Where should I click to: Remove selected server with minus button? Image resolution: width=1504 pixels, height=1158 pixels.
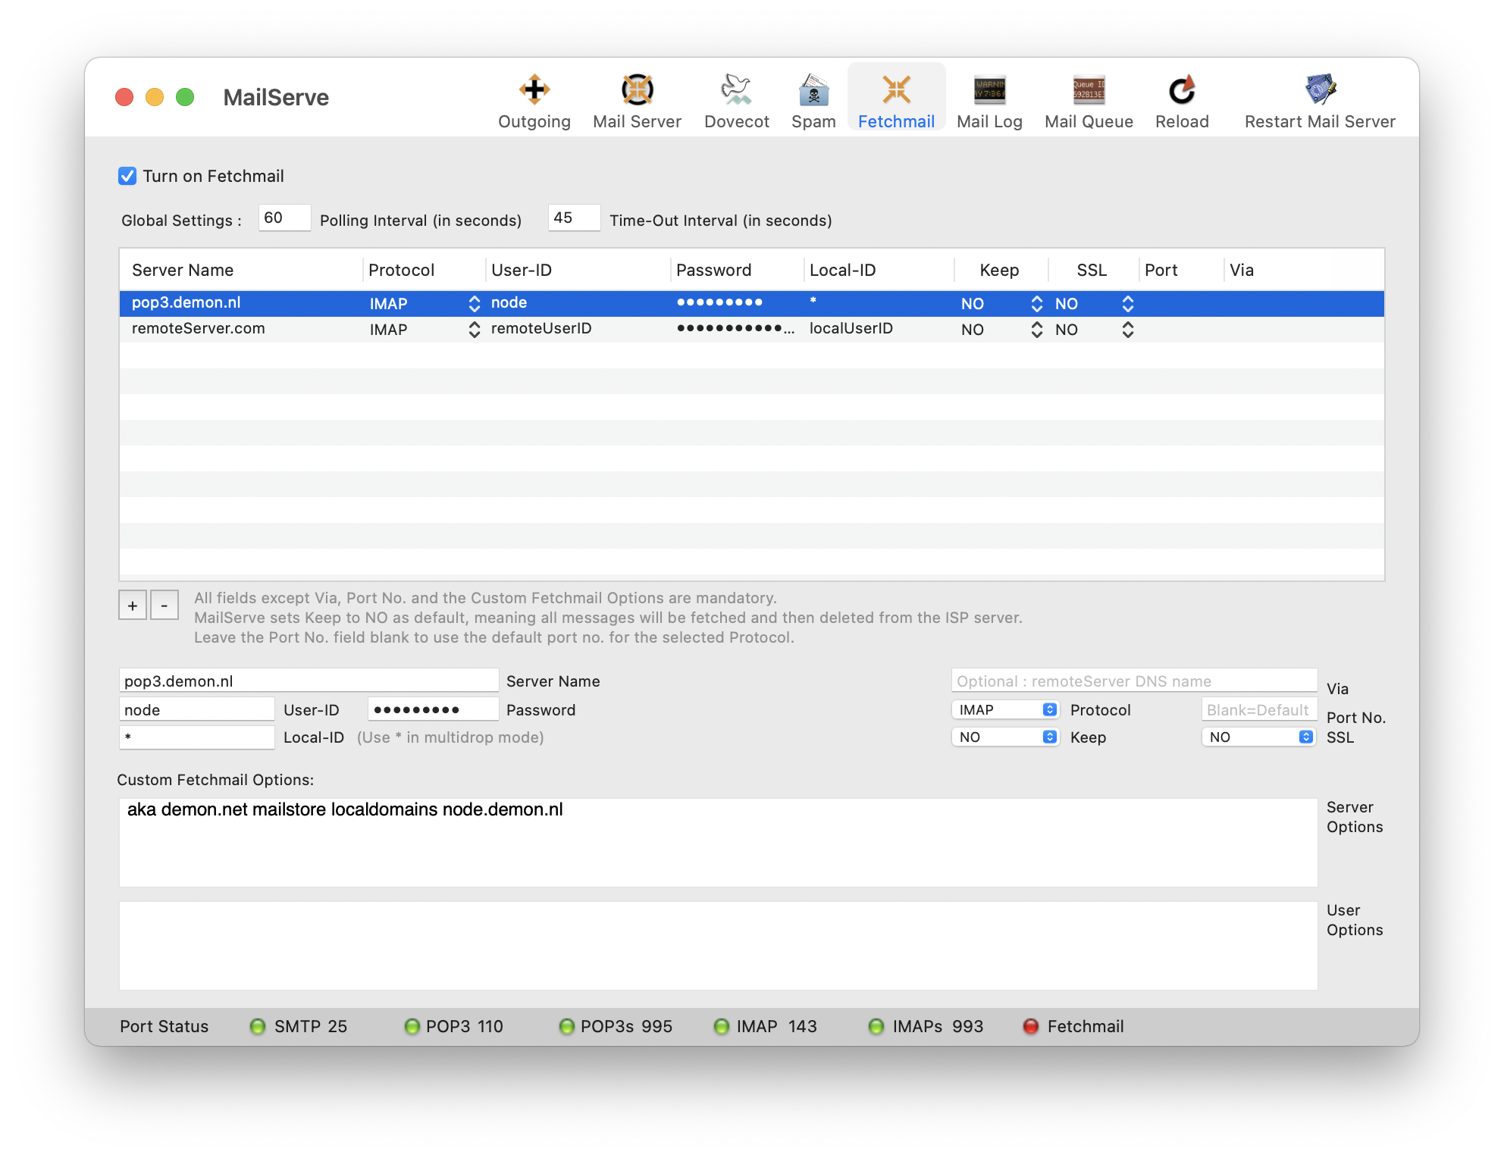[x=164, y=606]
